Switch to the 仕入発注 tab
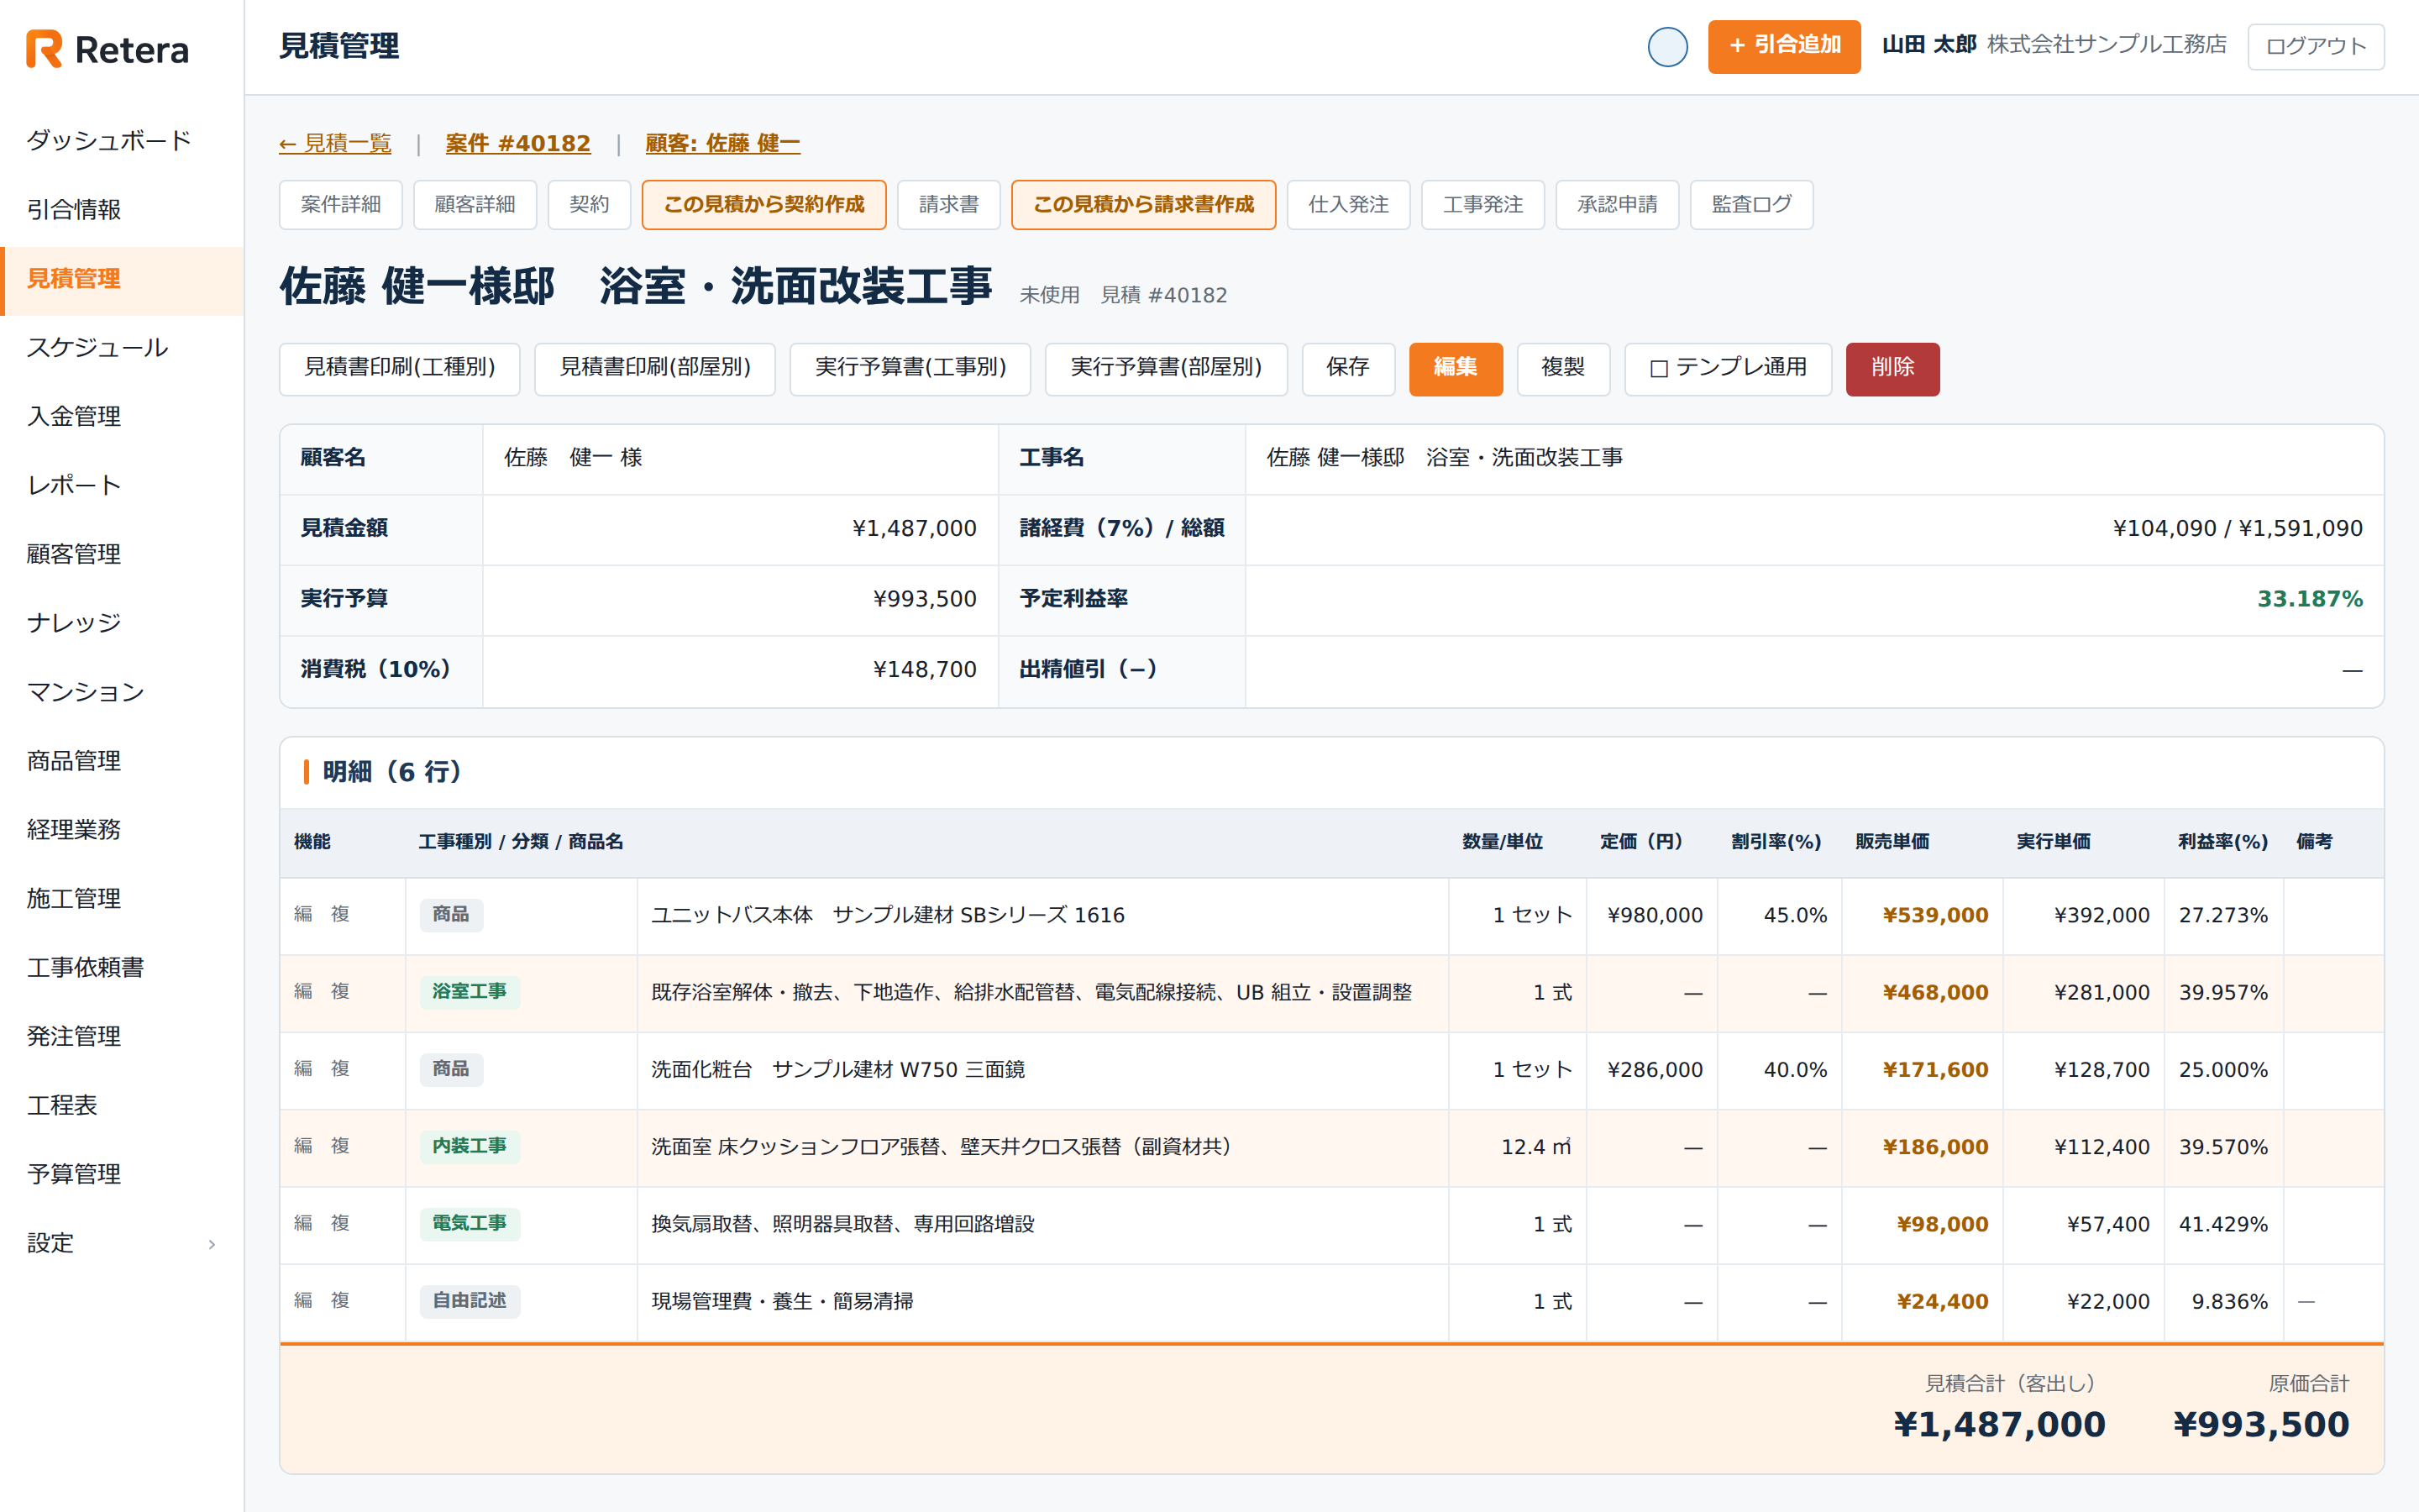Viewport: 2419px width, 1512px height. [1348, 205]
